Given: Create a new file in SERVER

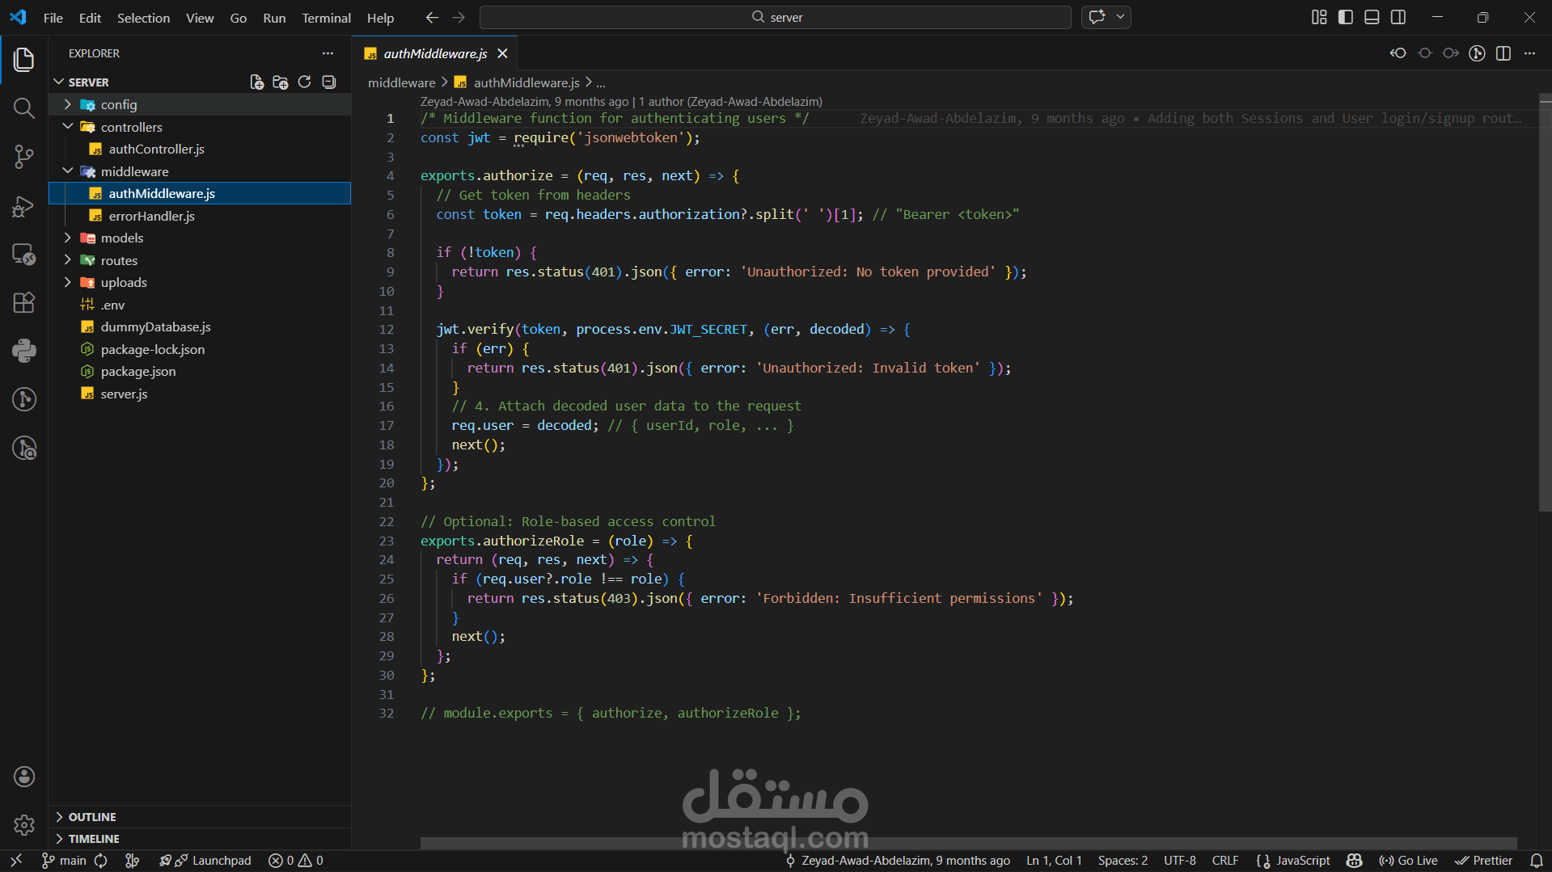Looking at the screenshot, I should click(256, 82).
